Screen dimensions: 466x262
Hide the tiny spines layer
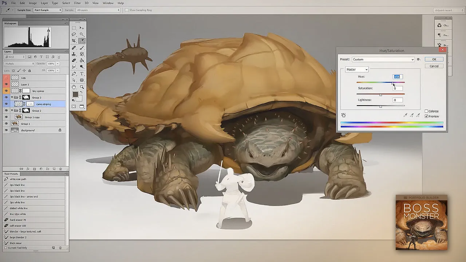tap(6, 91)
